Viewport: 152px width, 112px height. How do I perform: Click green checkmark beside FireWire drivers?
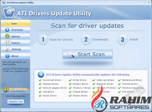coord(120,84)
